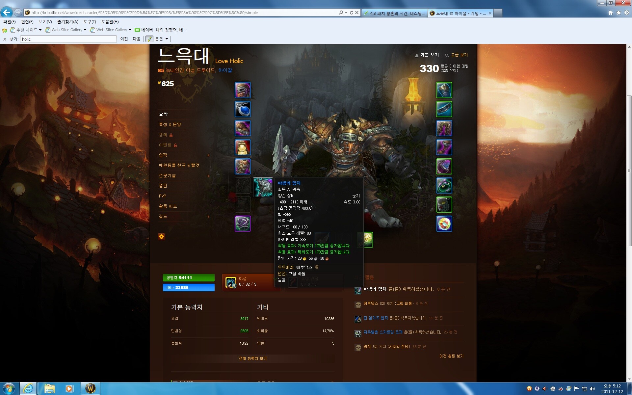Click the cloak equipment slot icon below shoulders
The height and width of the screenshot is (395, 632).
(243, 147)
